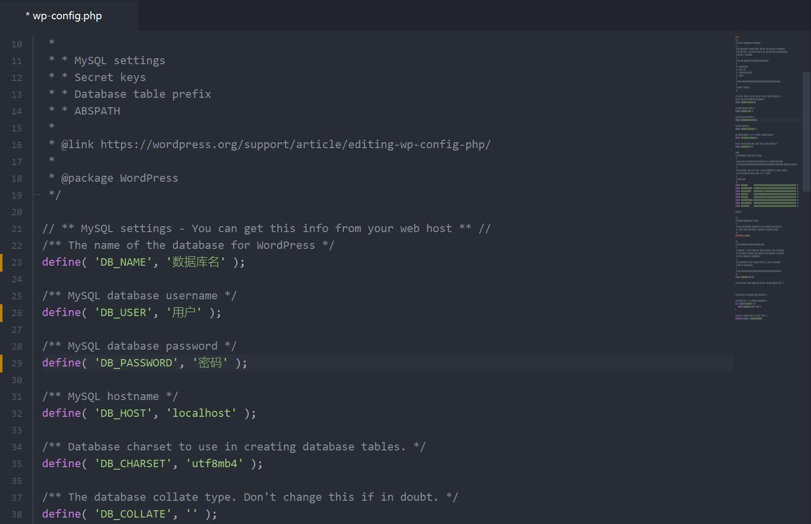
Task: Click the 'utf8mb4' charset value
Action: tap(214, 464)
